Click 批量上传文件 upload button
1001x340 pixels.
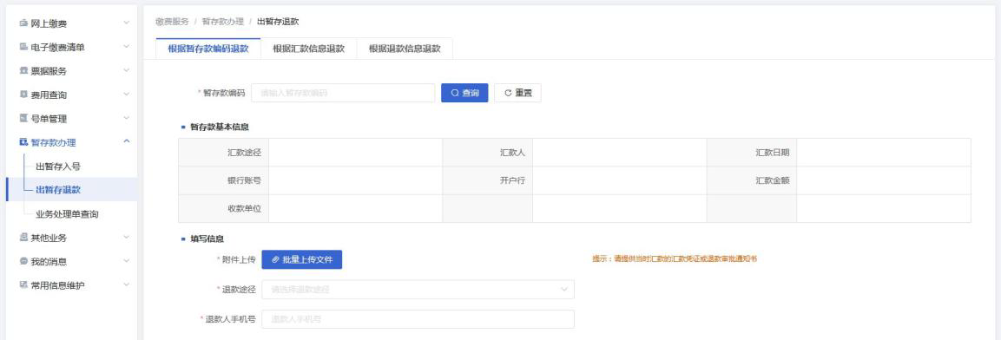coord(302,259)
